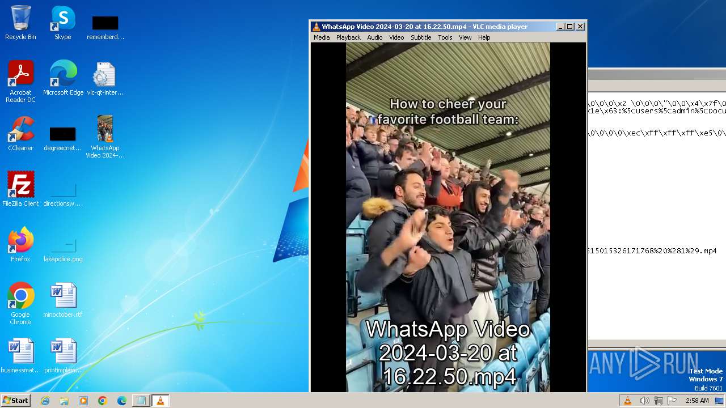
Task: Select the degreecnet... desktop file
Action: pos(63,139)
